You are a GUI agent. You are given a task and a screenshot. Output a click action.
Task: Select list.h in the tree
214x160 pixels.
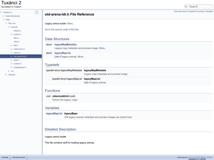(x=16, y=45)
